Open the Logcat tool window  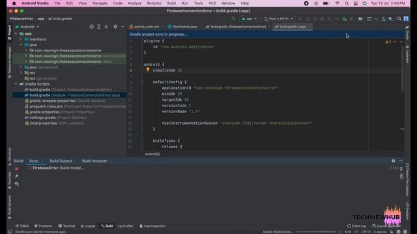click(x=88, y=226)
